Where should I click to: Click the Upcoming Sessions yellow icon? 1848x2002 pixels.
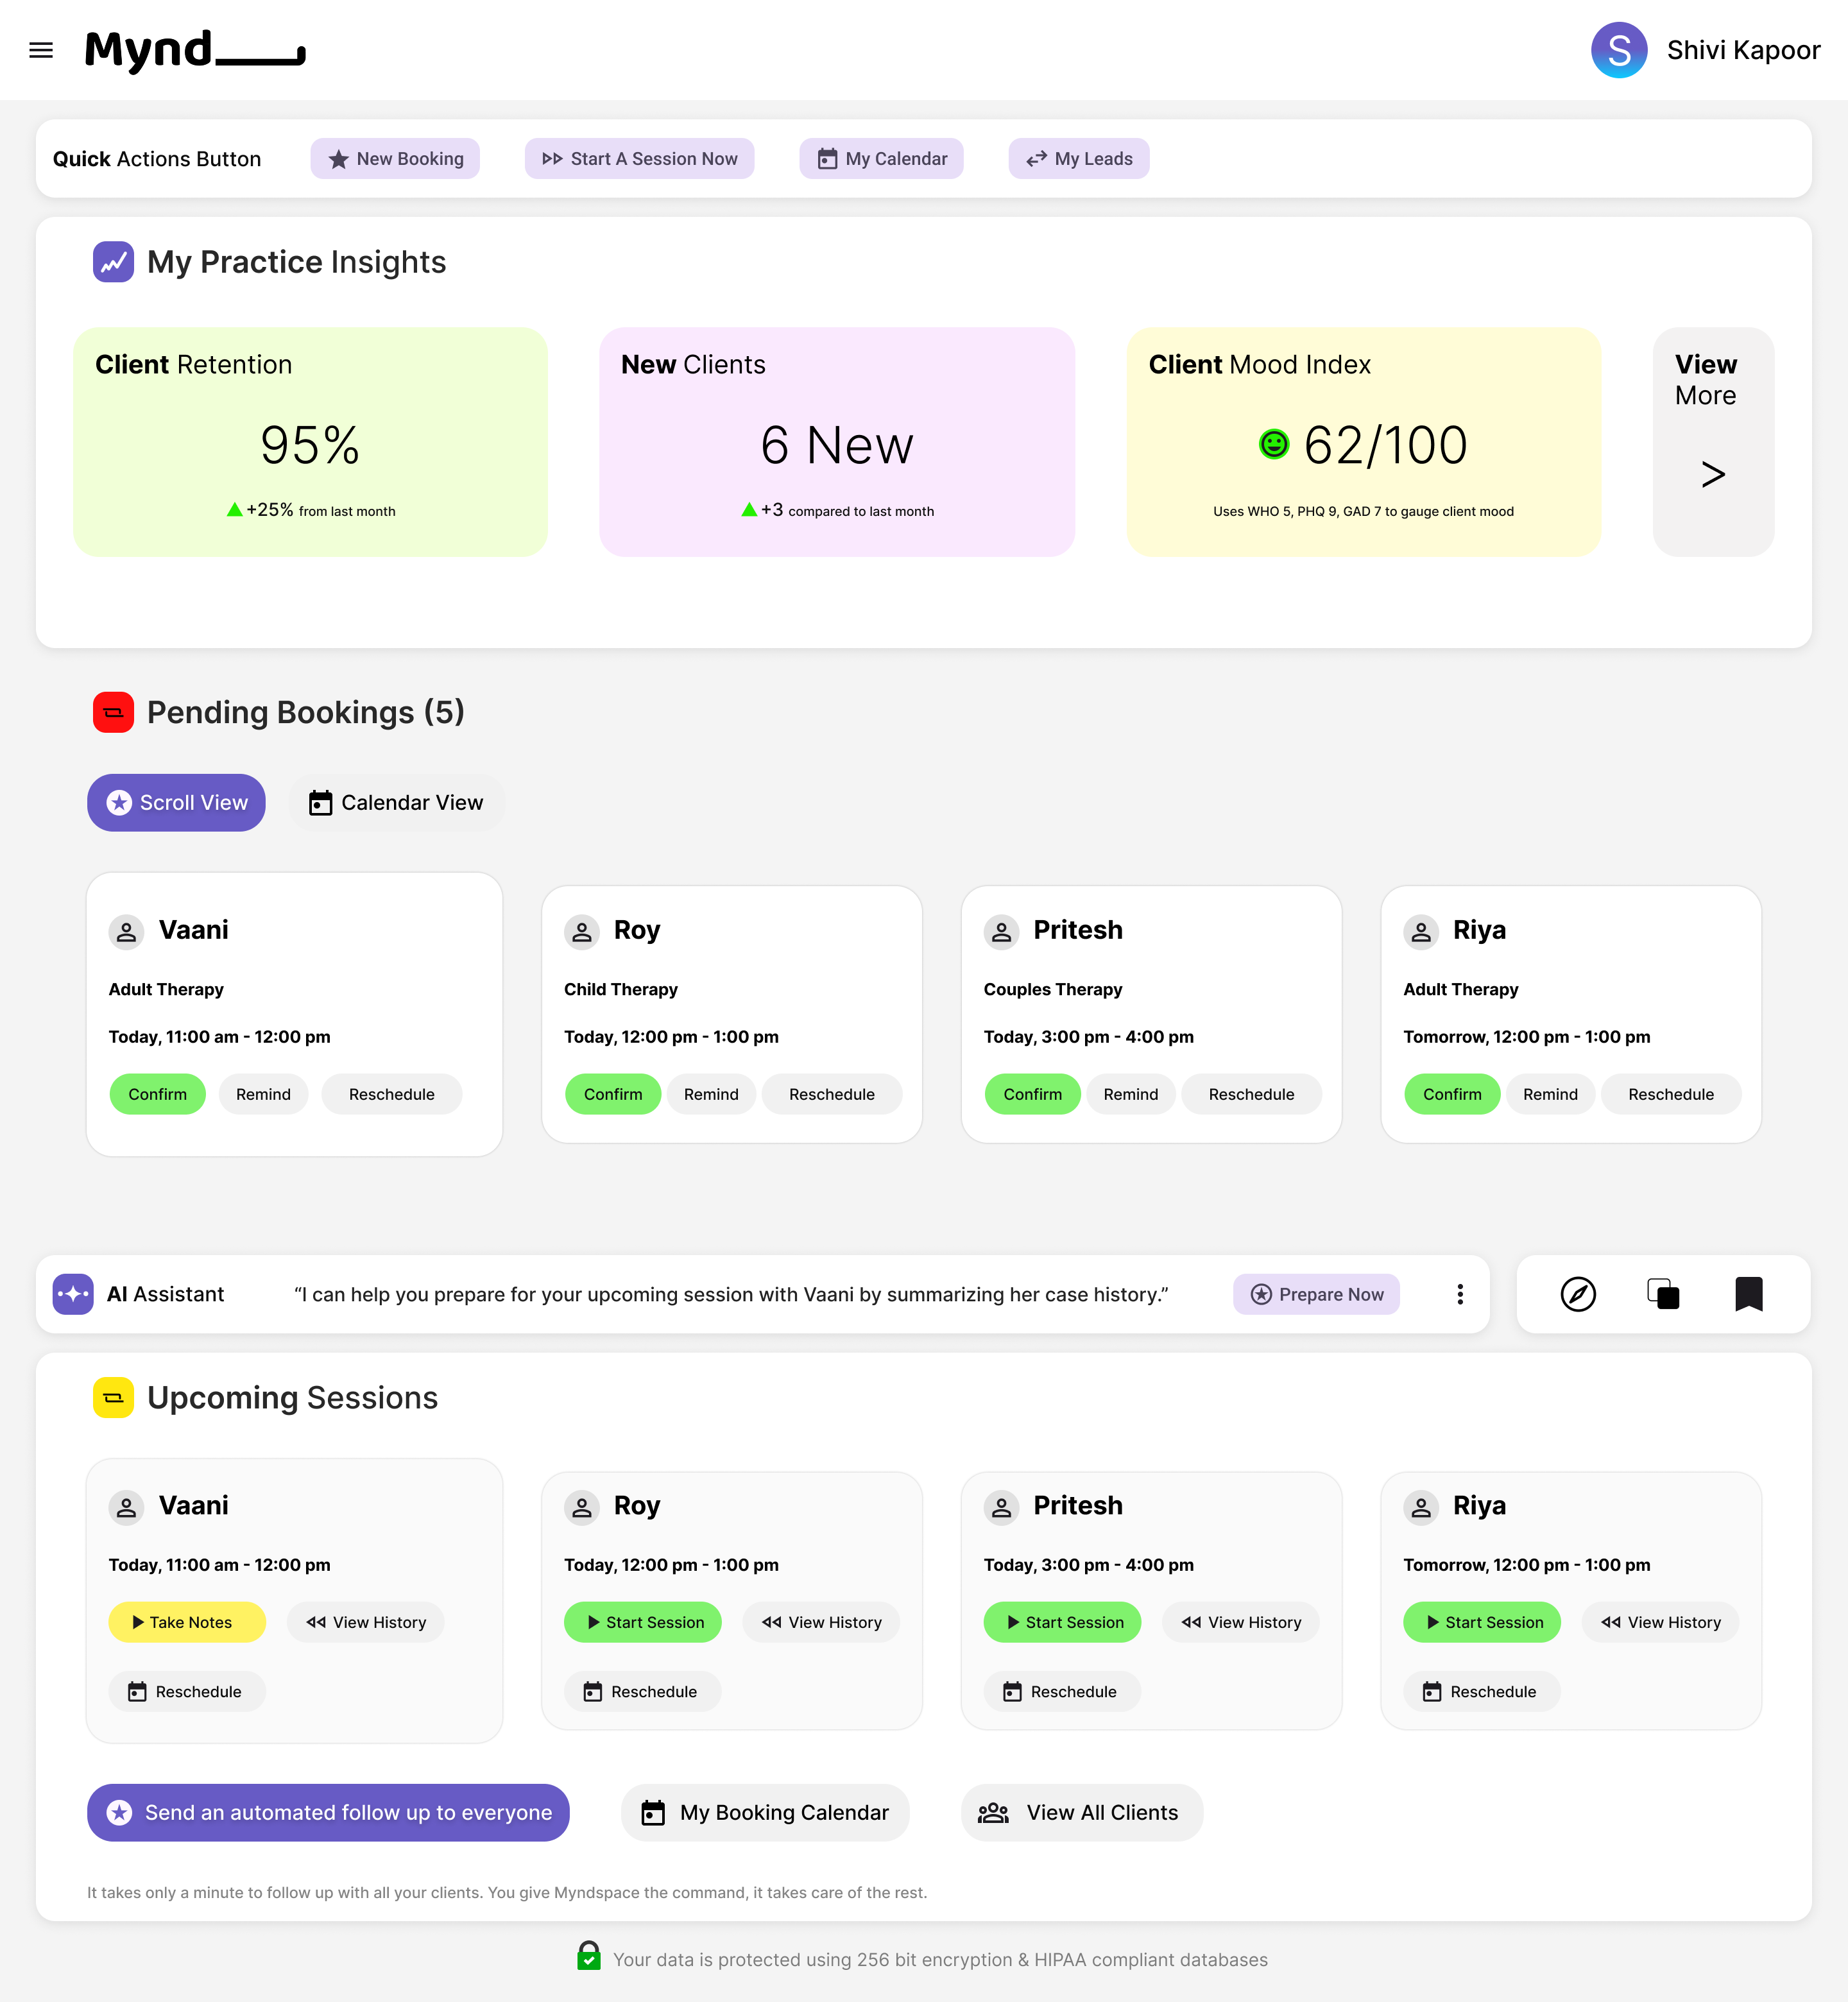click(113, 1397)
